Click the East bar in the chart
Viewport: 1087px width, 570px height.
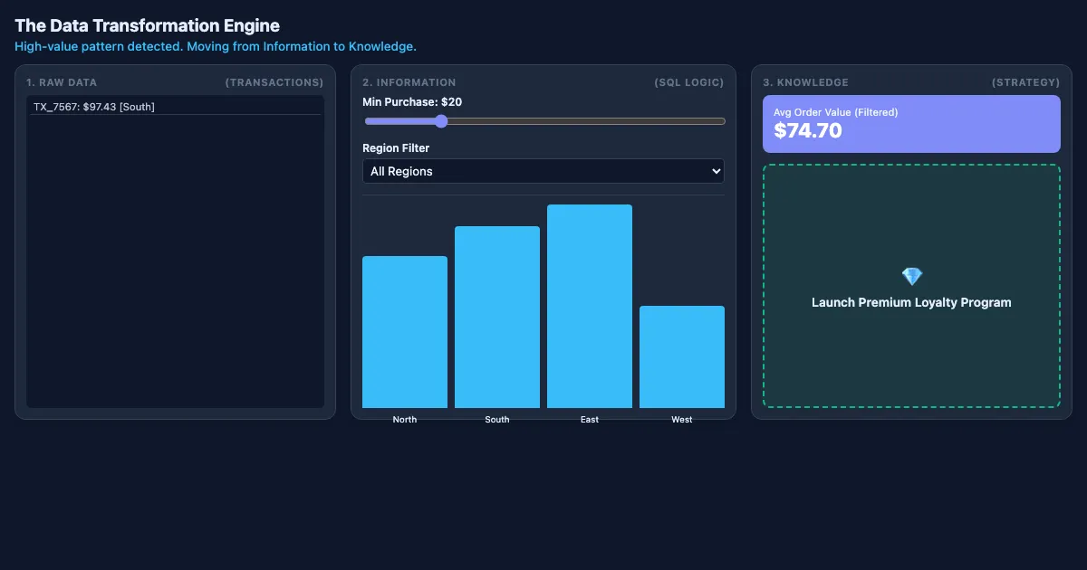tap(590, 306)
